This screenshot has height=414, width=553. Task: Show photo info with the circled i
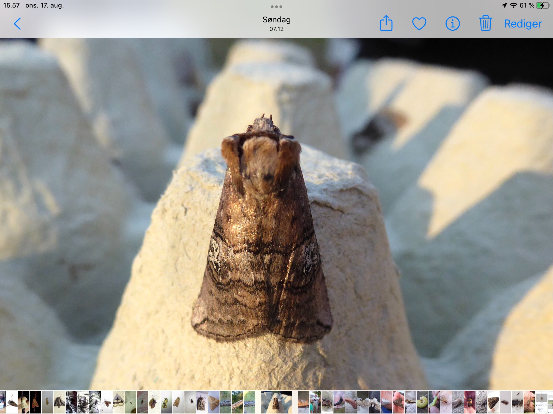(x=452, y=24)
